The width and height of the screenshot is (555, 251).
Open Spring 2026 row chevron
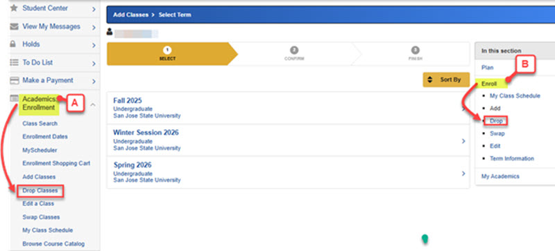pos(463,174)
